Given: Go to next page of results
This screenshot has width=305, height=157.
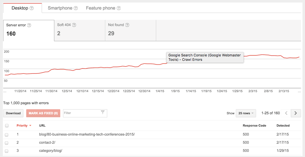Looking at the screenshot, I should pyautogui.click(x=296, y=113).
